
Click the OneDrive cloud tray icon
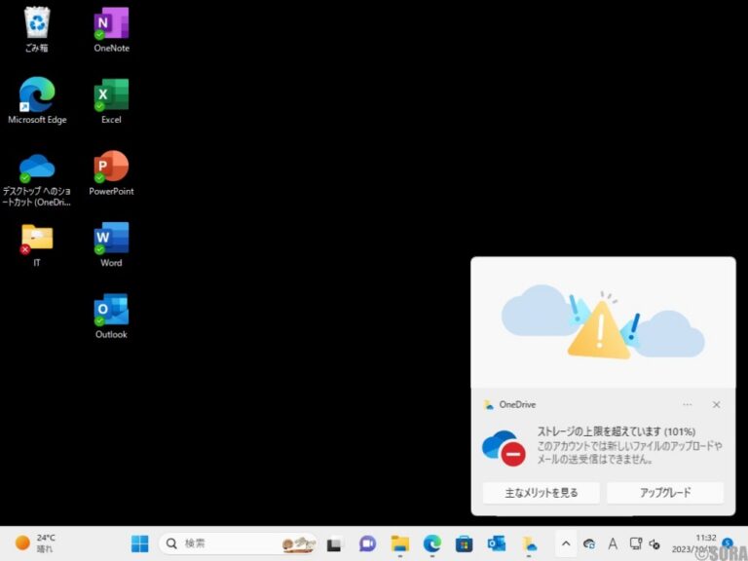pyautogui.click(x=589, y=543)
